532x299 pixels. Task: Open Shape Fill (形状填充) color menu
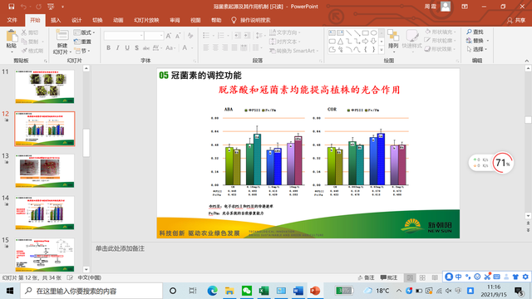click(x=440, y=32)
